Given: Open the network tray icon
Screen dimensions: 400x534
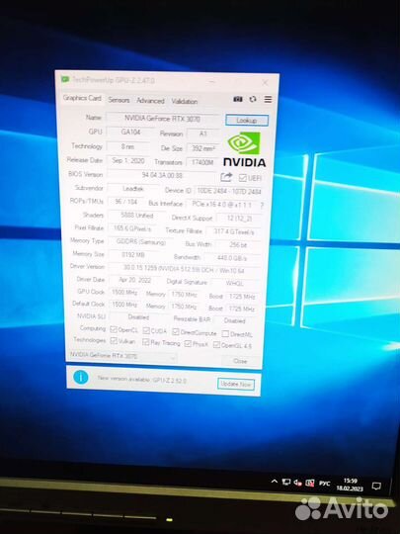Looking at the screenshot, I should point(286,482).
